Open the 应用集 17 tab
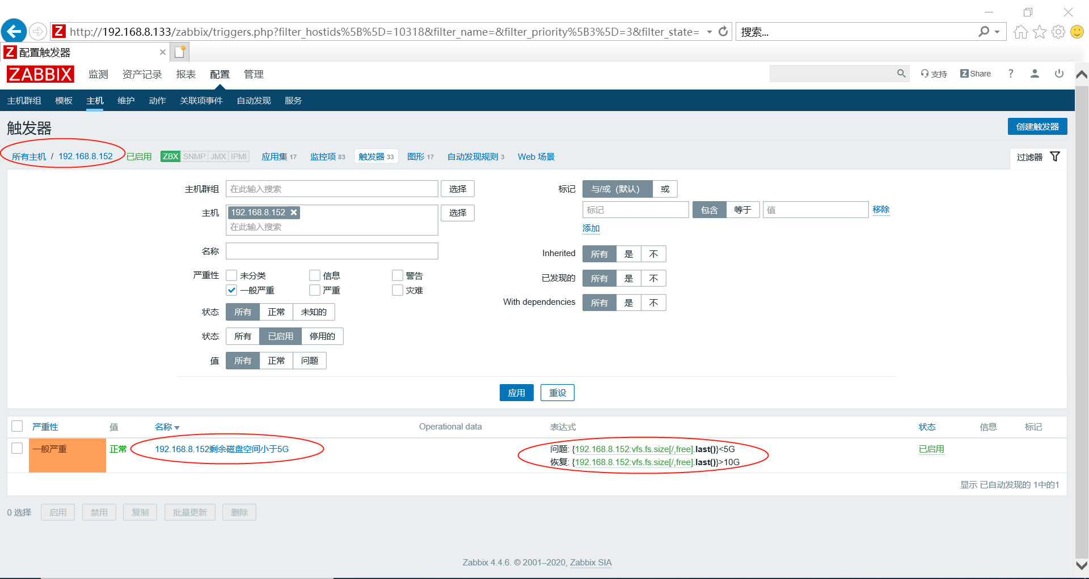1089x579 pixels. pos(279,156)
